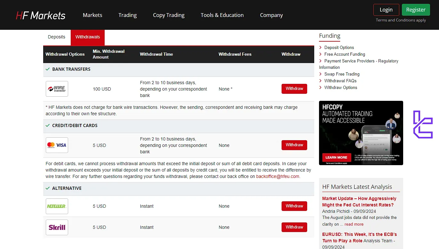Click chevron icon beside Free Account Funding
This screenshot has width=439, height=249.
tap(321, 54)
